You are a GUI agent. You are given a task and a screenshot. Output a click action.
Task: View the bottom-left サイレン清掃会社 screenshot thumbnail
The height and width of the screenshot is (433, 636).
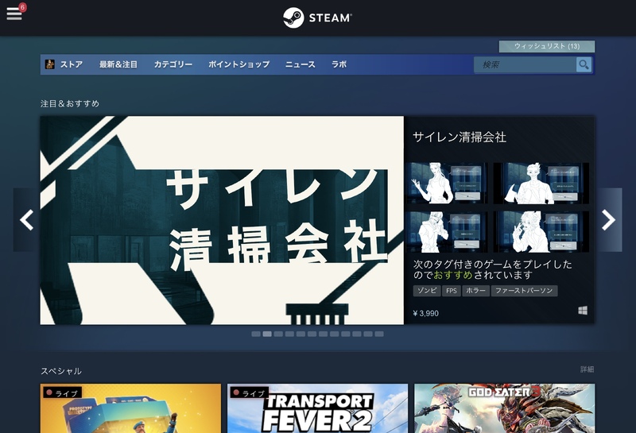447,231
